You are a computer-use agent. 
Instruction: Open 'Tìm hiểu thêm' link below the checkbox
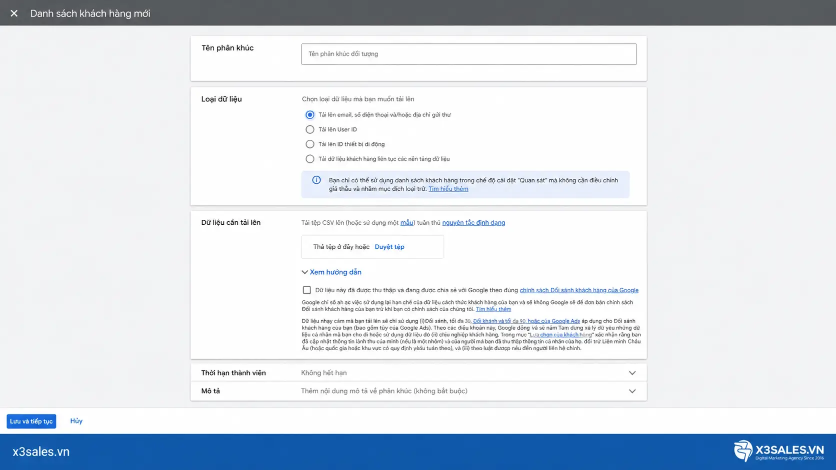tap(493, 309)
